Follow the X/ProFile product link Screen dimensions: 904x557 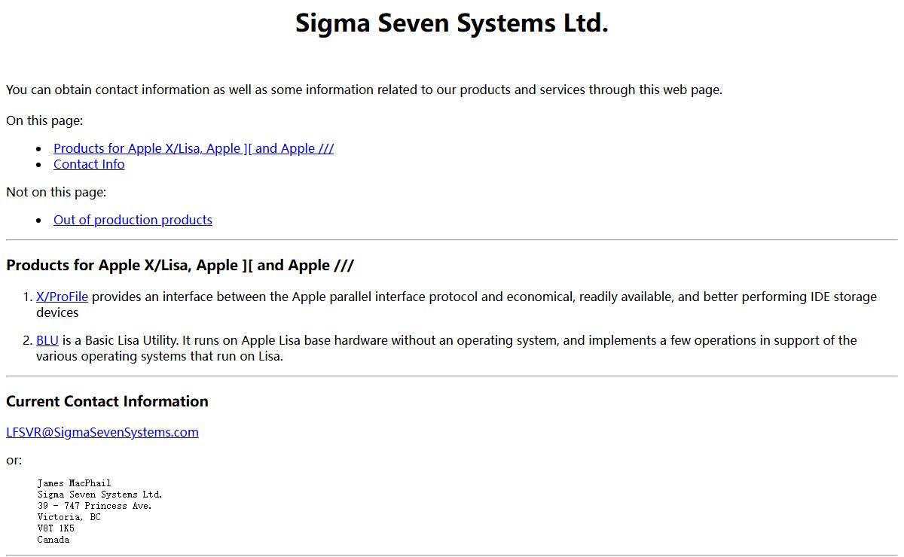(x=63, y=297)
